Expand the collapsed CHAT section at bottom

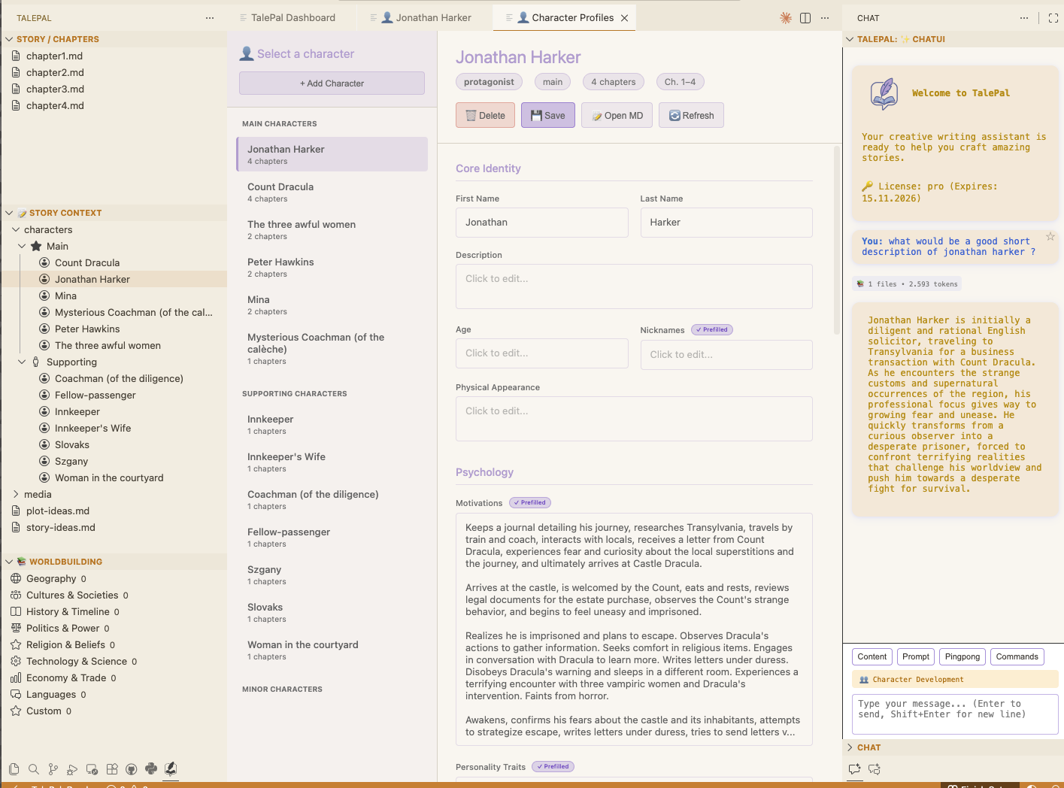[850, 747]
